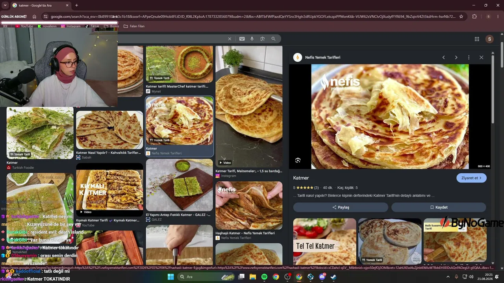Screen dimensions: 504x283
Task: Show the next image in preview panel
Action: [x=456, y=57]
